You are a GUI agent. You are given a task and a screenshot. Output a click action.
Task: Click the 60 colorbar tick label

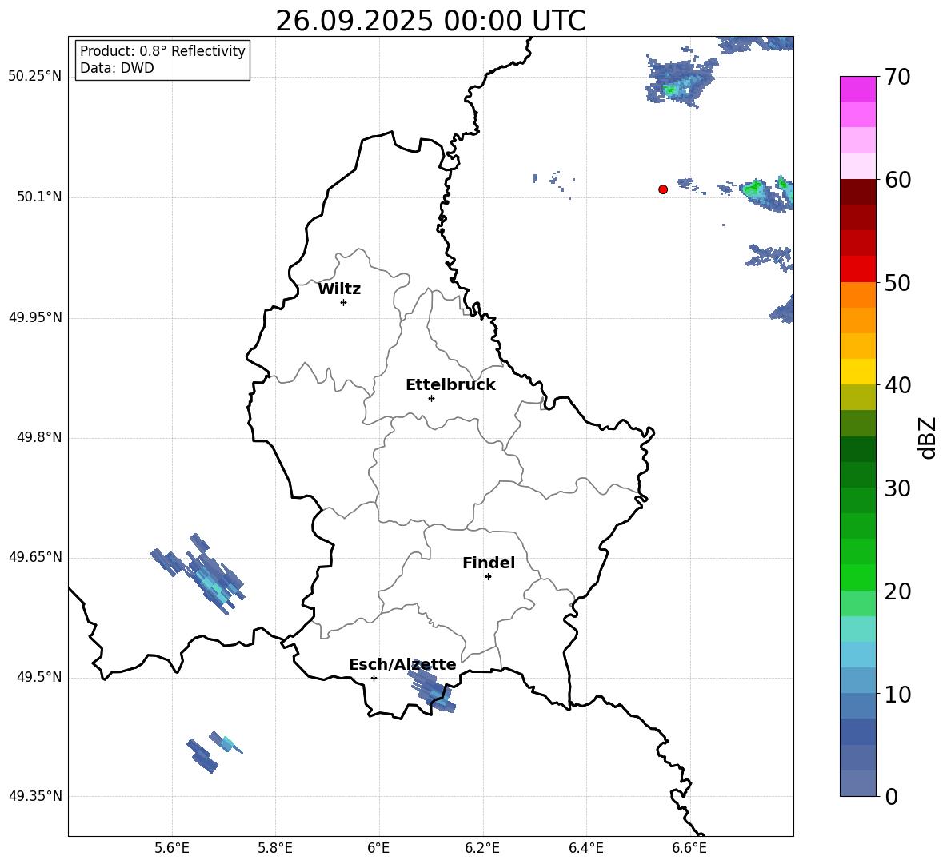897,180
